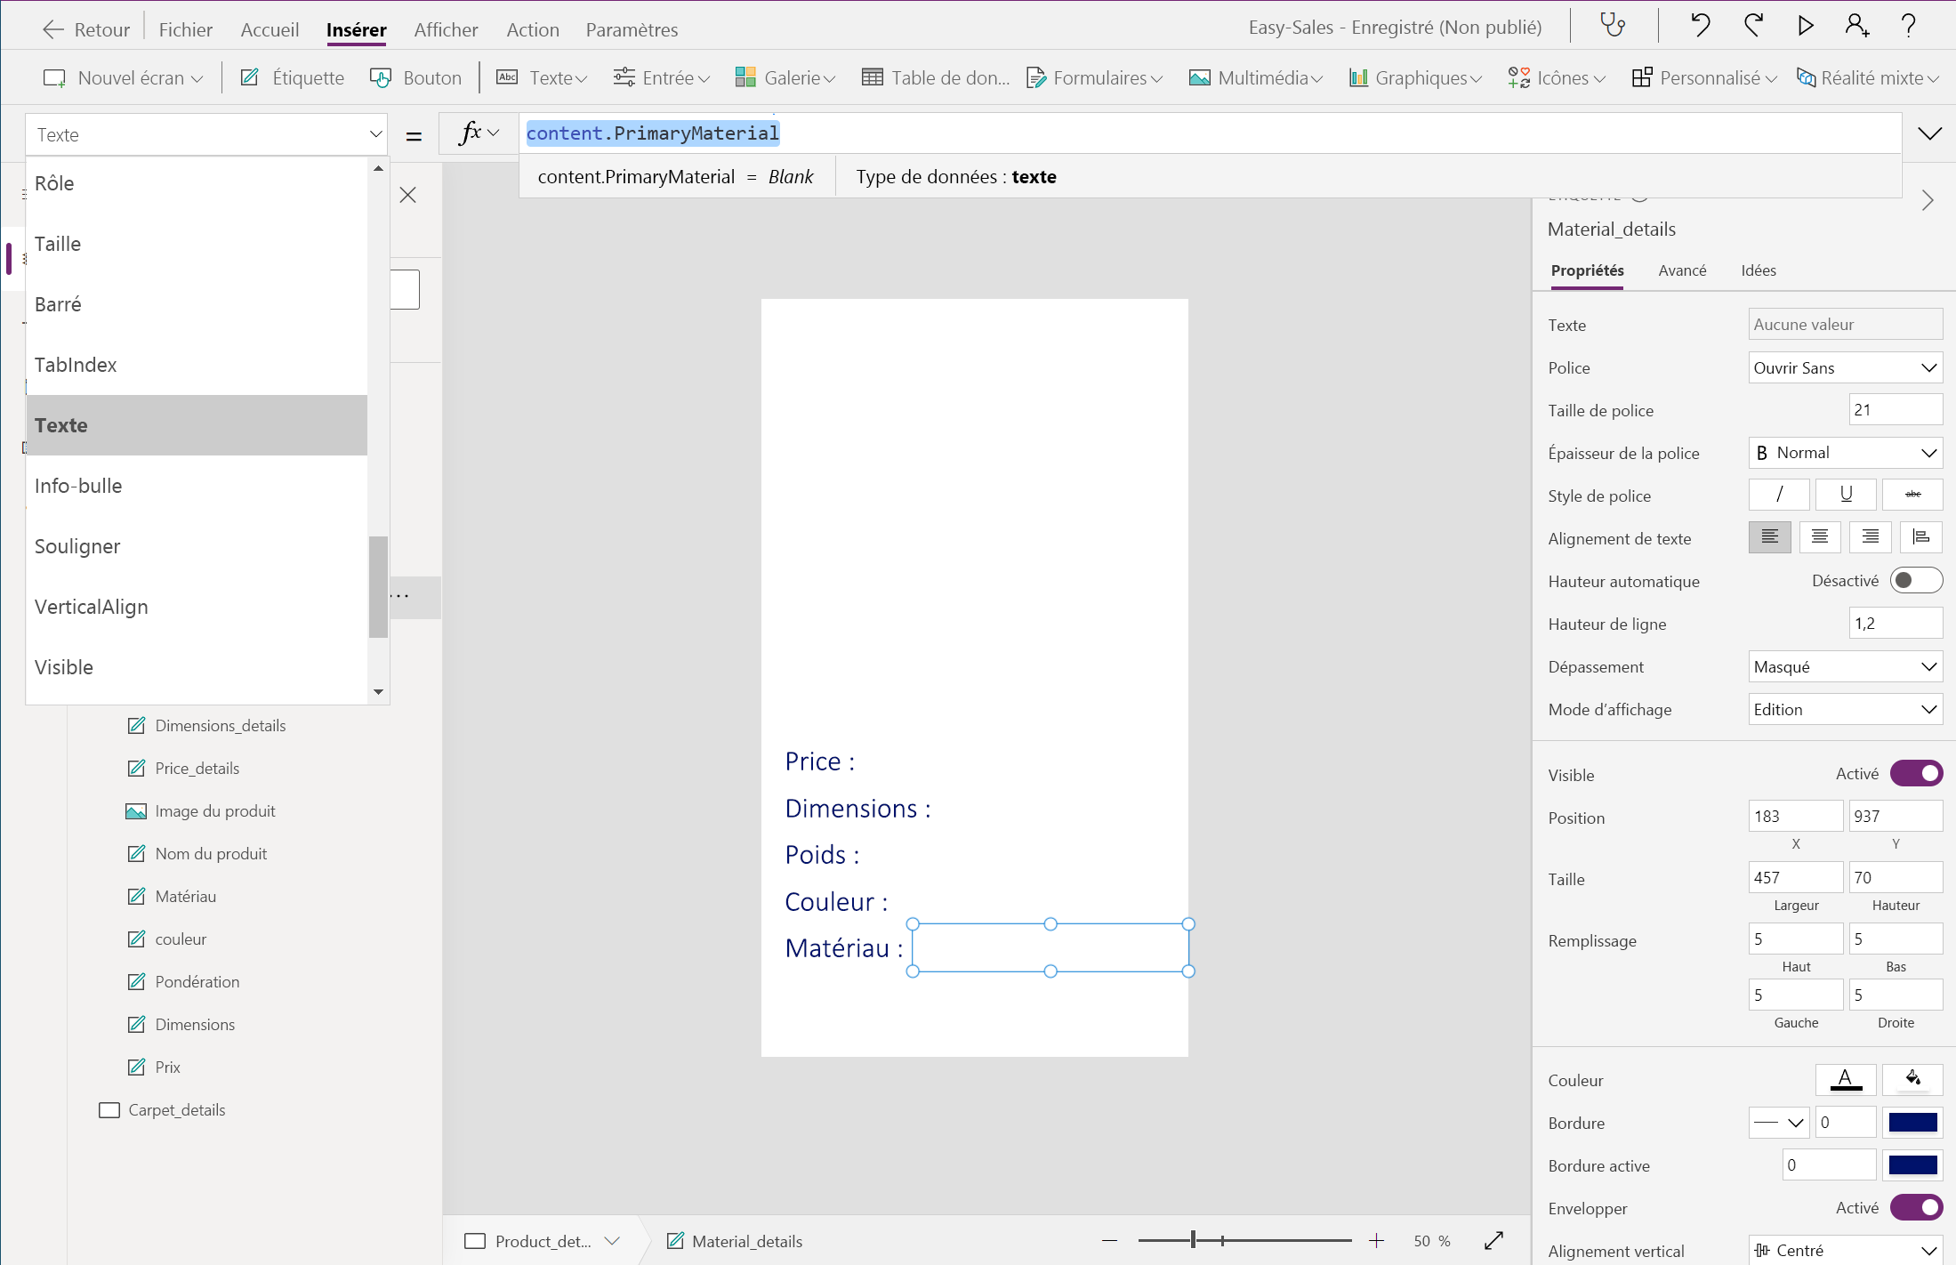The height and width of the screenshot is (1265, 1956).
Task: Switch to the Avancé tab
Action: click(x=1682, y=270)
